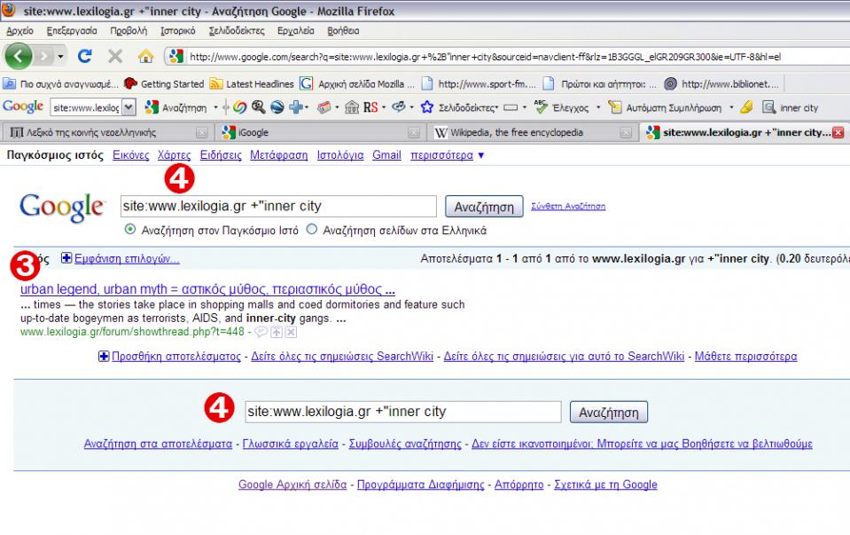This screenshot has width=850, height=535.
Task: Click the colorful swirl icon in Google Toolbar
Action: pos(239,107)
